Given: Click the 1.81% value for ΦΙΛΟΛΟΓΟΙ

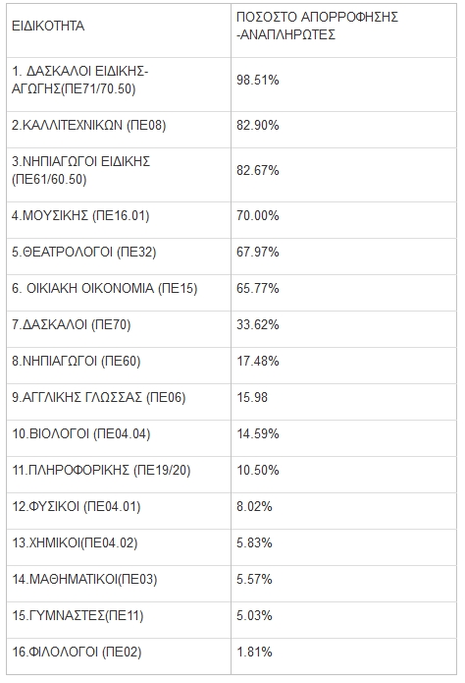Looking at the screenshot, I should coord(254,653).
